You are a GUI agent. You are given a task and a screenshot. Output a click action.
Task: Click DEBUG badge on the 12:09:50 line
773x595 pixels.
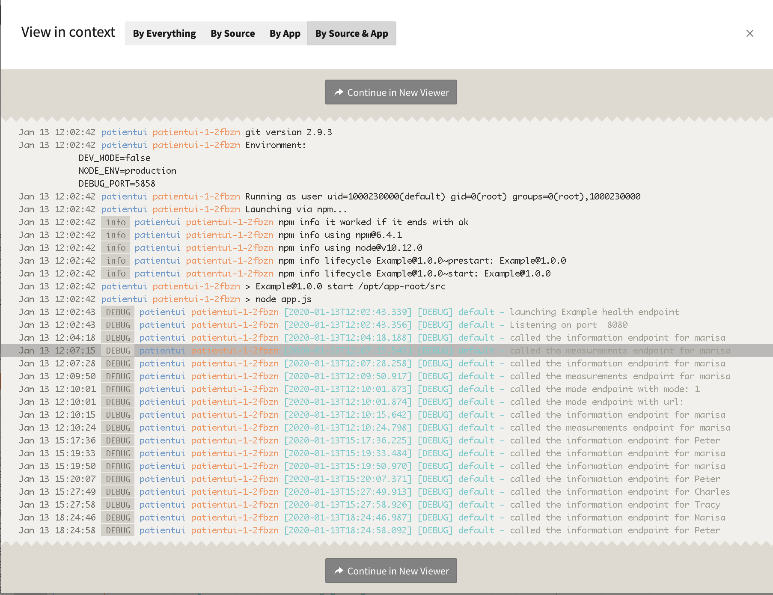(118, 376)
